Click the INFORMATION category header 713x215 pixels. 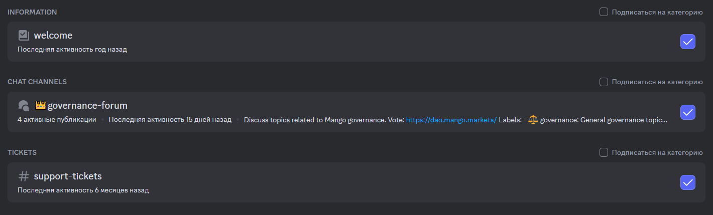[x=32, y=12]
